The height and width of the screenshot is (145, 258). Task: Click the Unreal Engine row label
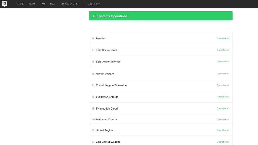pos(104,130)
